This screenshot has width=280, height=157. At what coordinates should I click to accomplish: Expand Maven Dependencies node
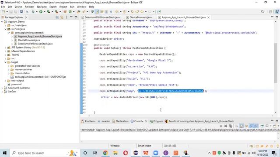[5, 51]
